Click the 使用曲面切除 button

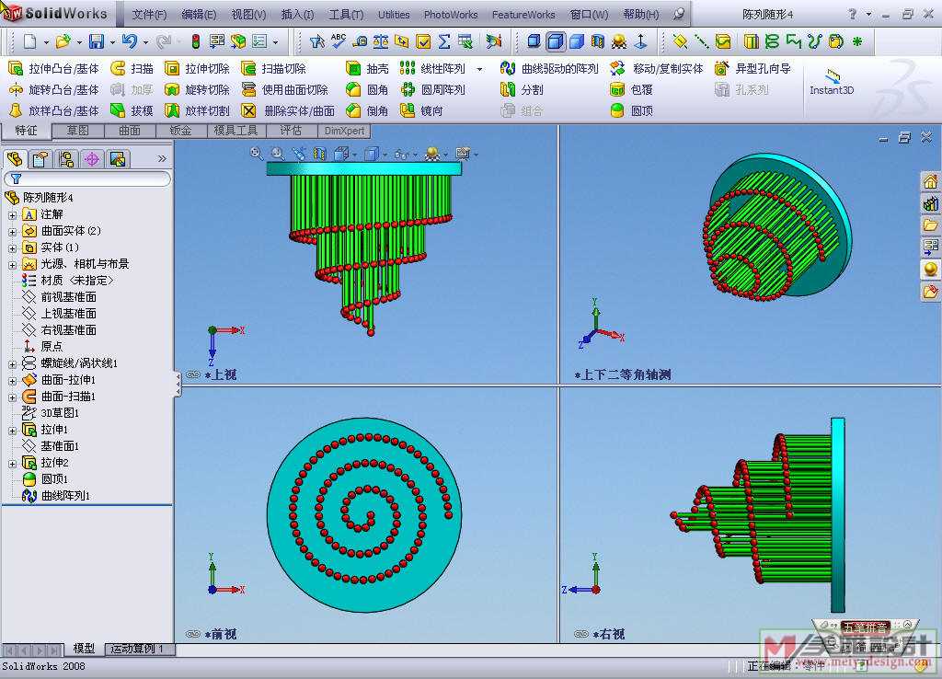[x=285, y=89]
